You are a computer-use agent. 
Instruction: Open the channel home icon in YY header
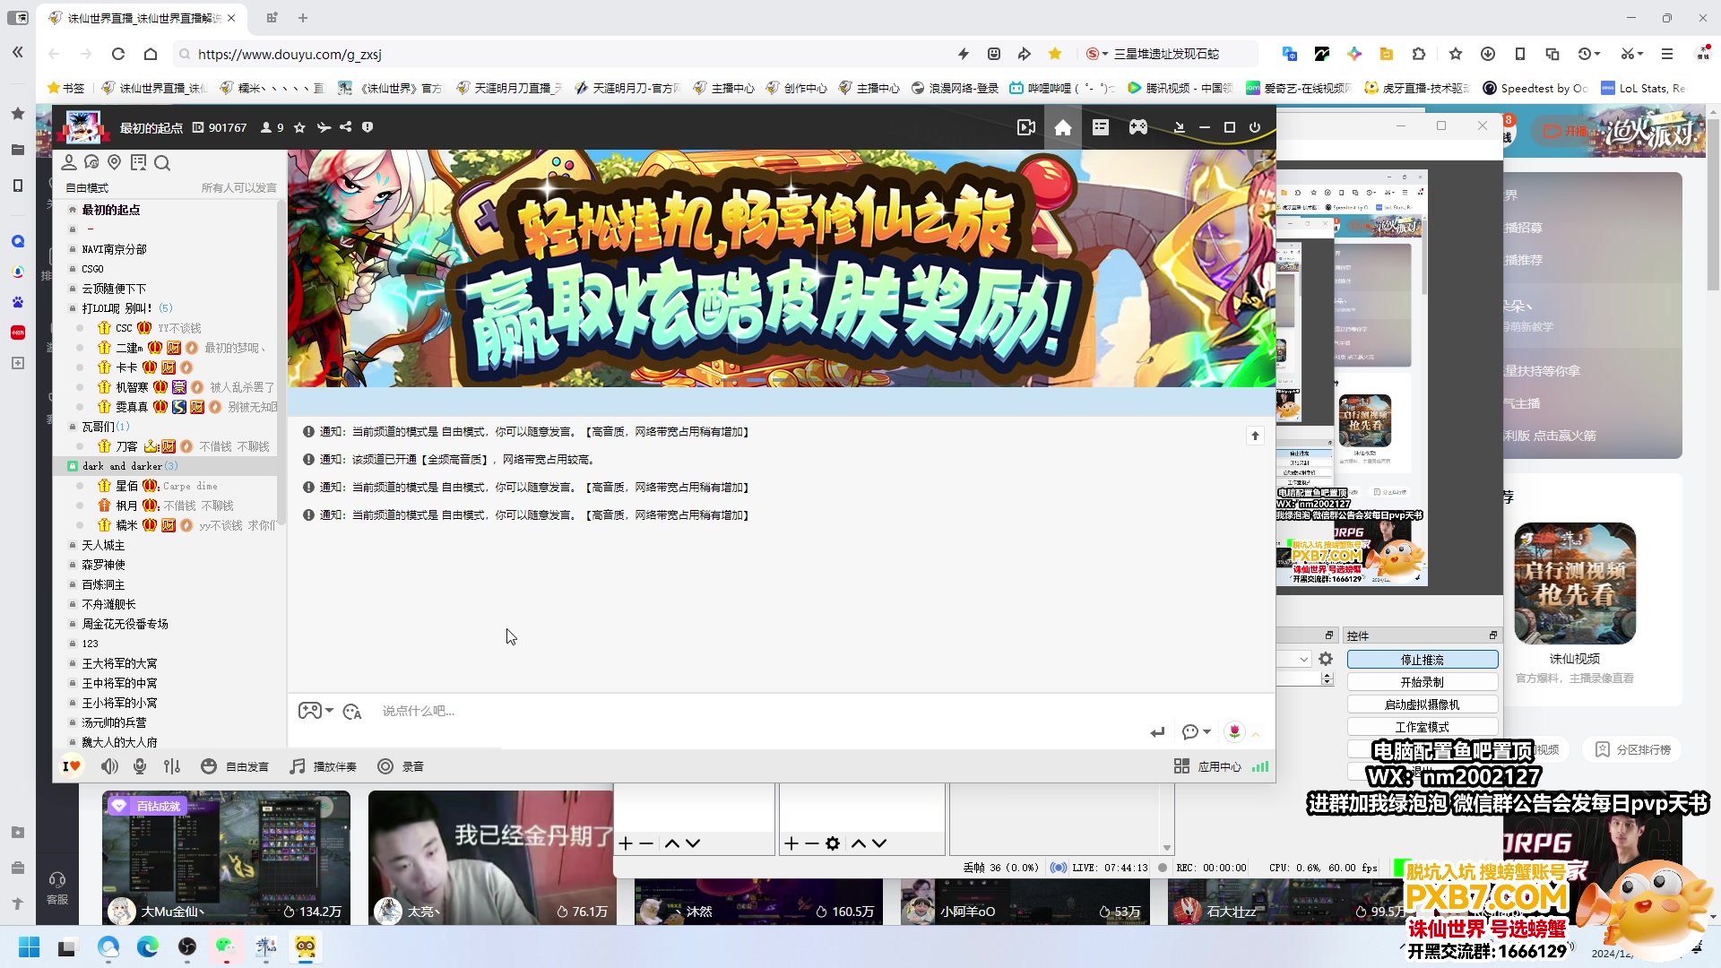(1063, 127)
